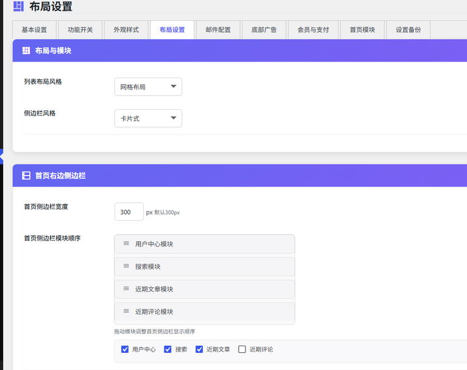Go to the 邮件配置 tab
Image resolution: width=467 pixels, height=370 pixels.
[x=218, y=30]
